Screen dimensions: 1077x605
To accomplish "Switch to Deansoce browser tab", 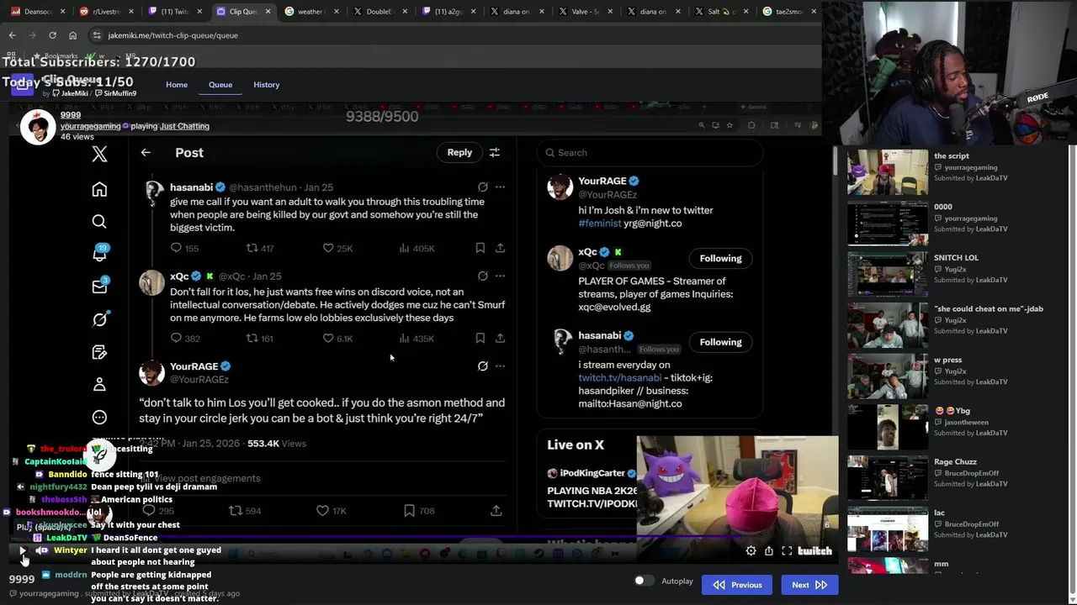I will (38, 12).
